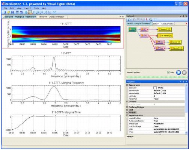Click the 111-STFT spectrogram plot
Image resolution: width=189 pixels, height=150 pixels.
[x=66, y=34]
